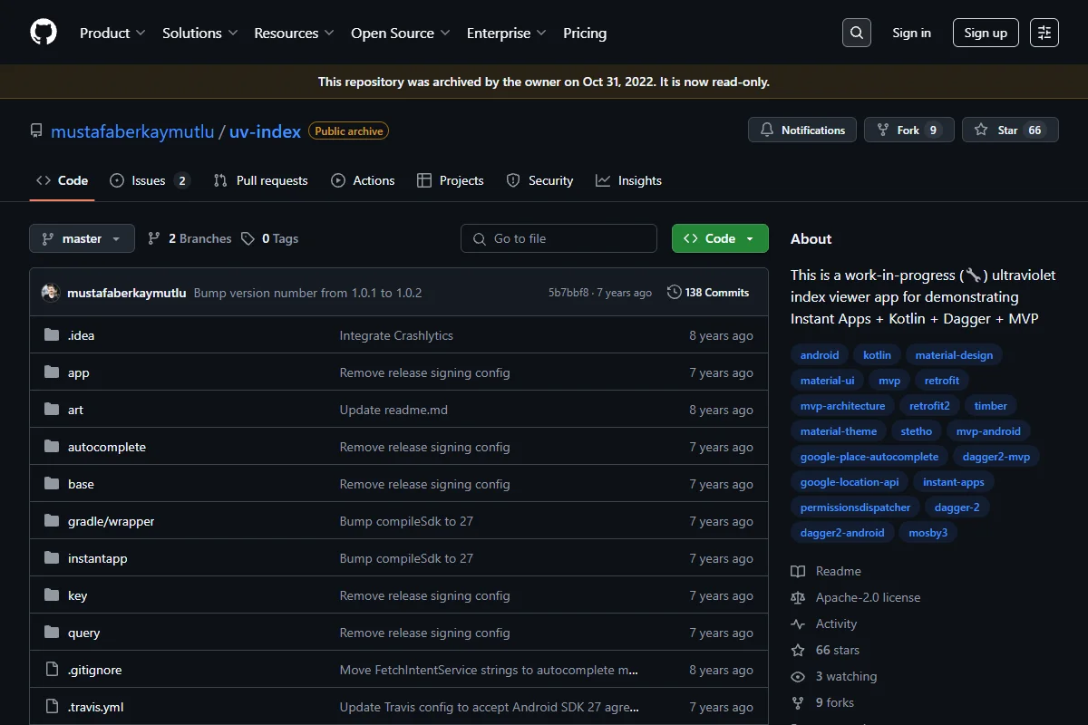Expand the Product menu in header
Screen dimensions: 1088x725
(x=112, y=33)
